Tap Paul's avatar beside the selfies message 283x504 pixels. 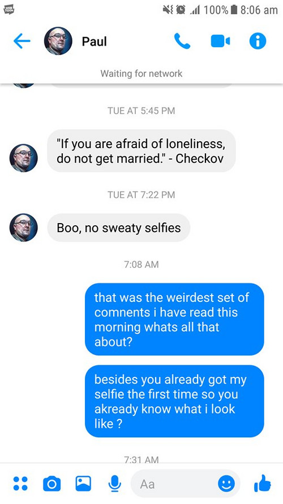click(23, 228)
